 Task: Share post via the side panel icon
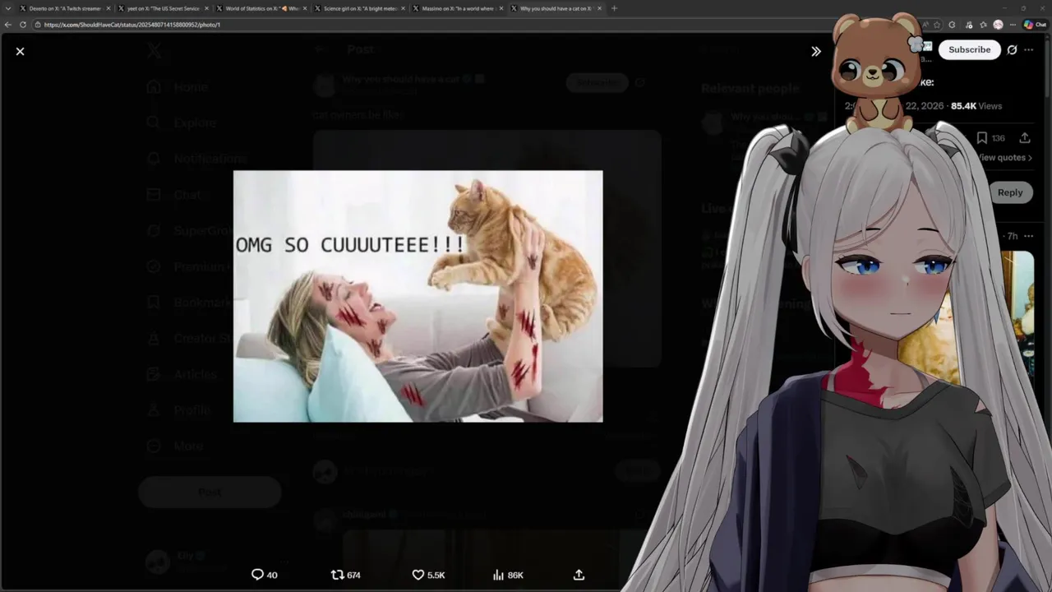pyautogui.click(x=1025, y=138)
